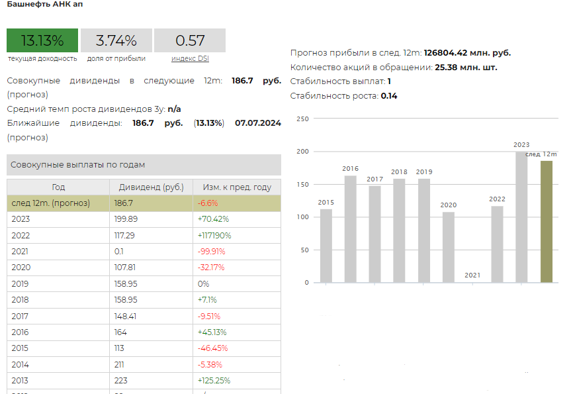Click the green 13.13% current yield box

coord(42,40)
